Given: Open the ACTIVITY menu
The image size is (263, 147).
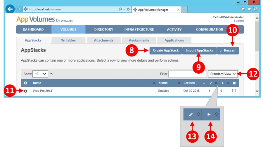Looking at the screenshot, I should [x=174, y=30].
